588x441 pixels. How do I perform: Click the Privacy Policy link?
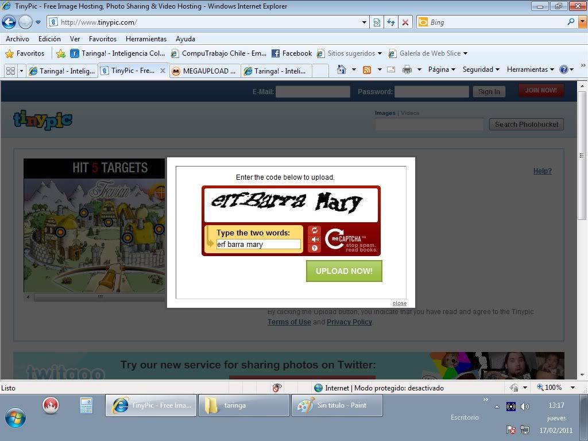click(349, 322)
